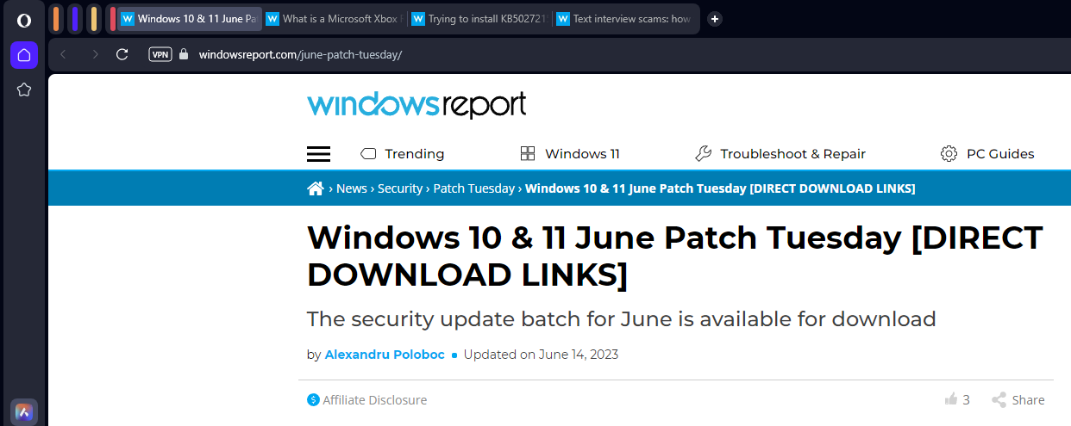Go to Patch Tuesday breadcrumb link

(474, 188)
